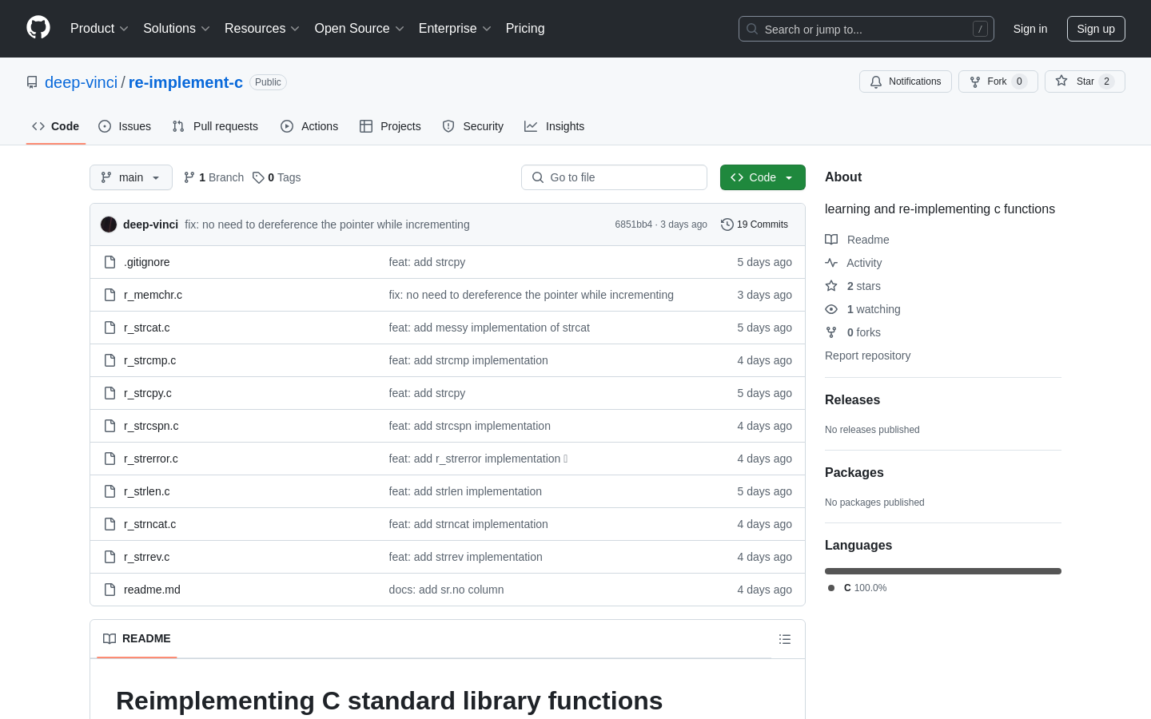Select the file icon beside r_strerror.c
The width and height of the screenshot is (1151, 719).
[x=110, y=459]
